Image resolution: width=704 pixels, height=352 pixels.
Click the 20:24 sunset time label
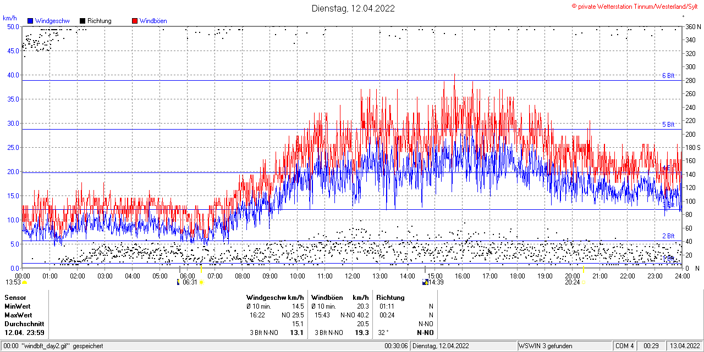pyautogui.click(x=573, y=282)
